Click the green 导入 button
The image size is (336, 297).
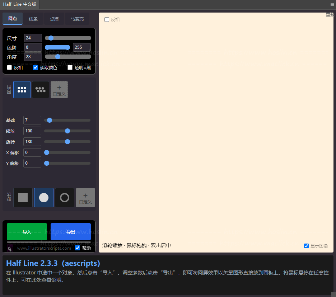tap(27, 232)
